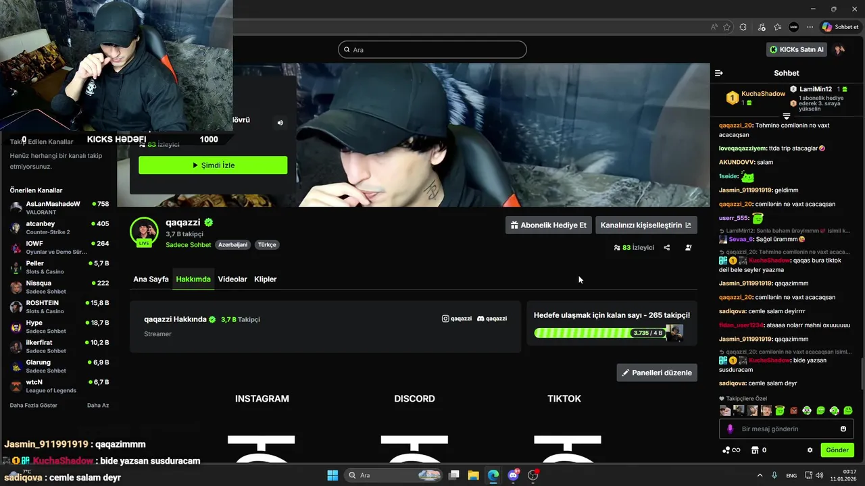This screenshot has width=865, height=486.
Task: Click the Türkçe language tag
Action: pyautogui.click(x=267, y=245)
